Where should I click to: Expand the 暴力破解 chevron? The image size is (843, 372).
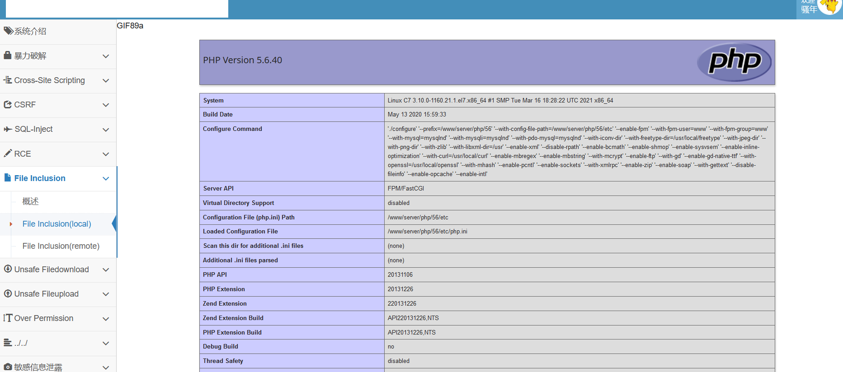tap(106, 56)
